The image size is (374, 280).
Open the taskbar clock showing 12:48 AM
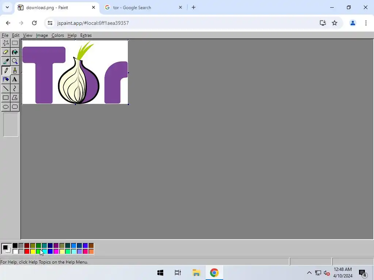[343, 273]
